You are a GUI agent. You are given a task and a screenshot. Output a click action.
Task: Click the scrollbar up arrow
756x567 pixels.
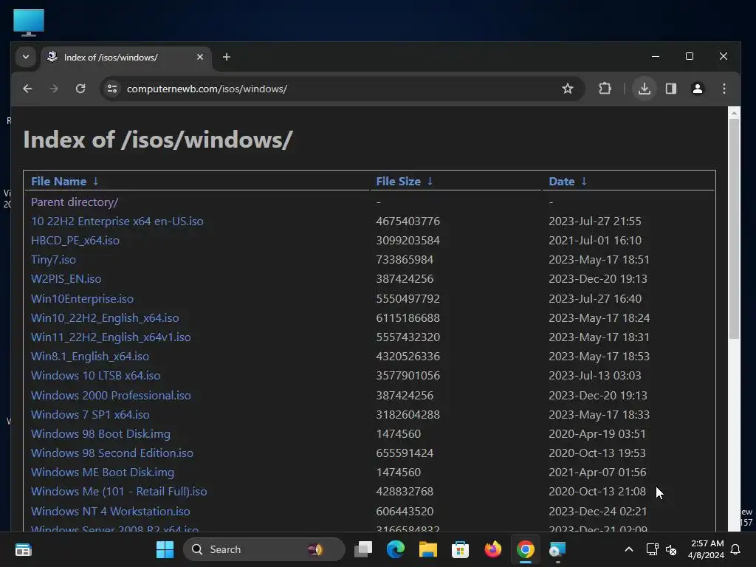tap(734, 113)
